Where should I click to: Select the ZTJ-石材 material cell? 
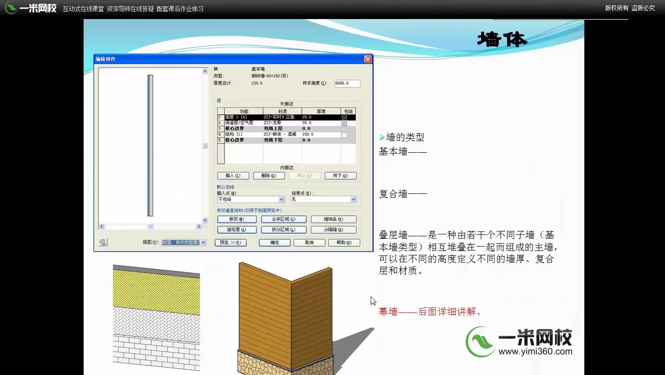click(282, 118)
